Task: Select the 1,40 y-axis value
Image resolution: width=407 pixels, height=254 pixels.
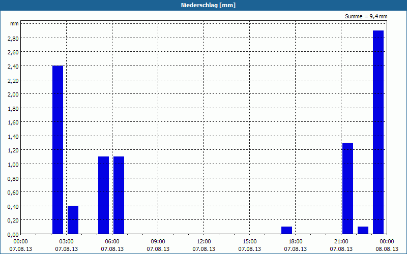Action: (14, 136)
